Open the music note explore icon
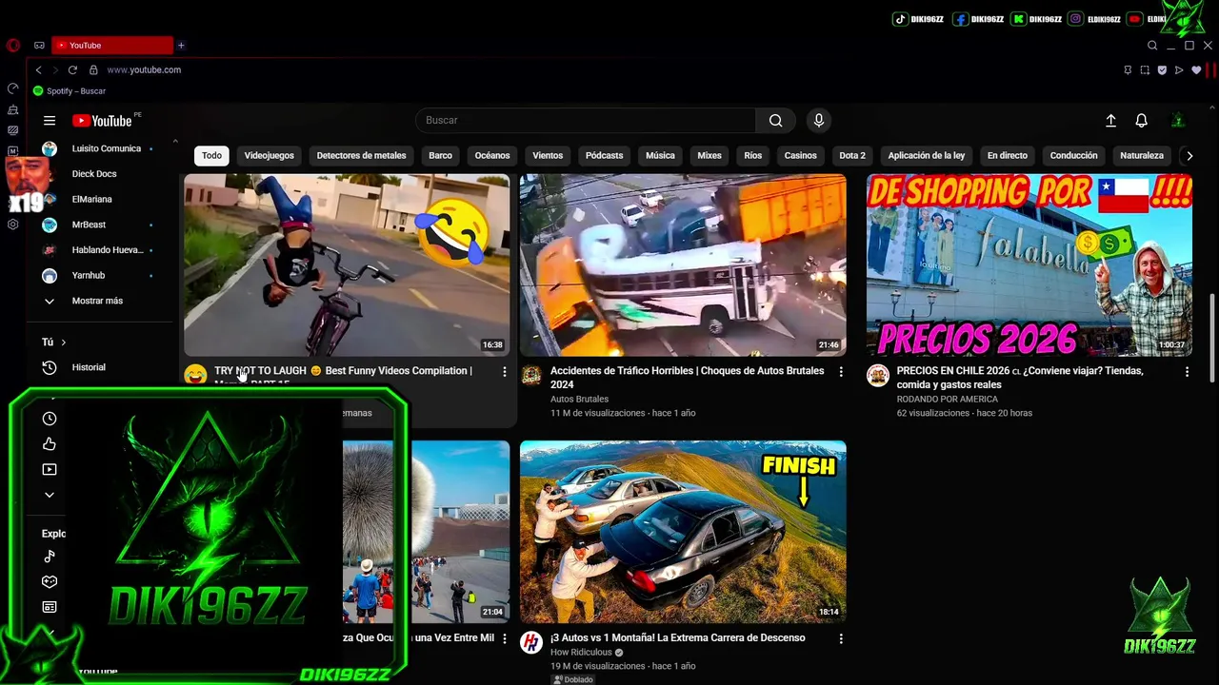The height and width of the screenshot is (685, 1219). pos(50,557)
